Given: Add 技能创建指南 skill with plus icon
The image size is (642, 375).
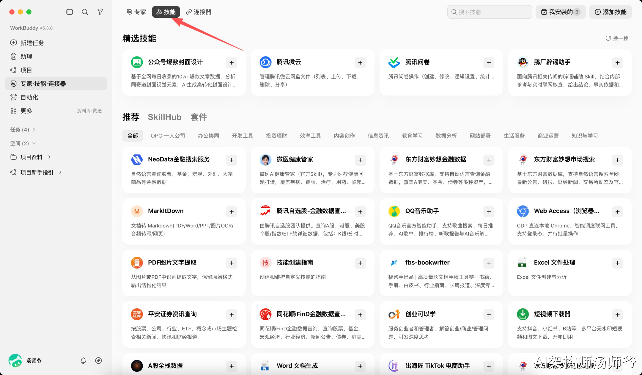Looking at the screenshot, I should click(x=360, y=263).
